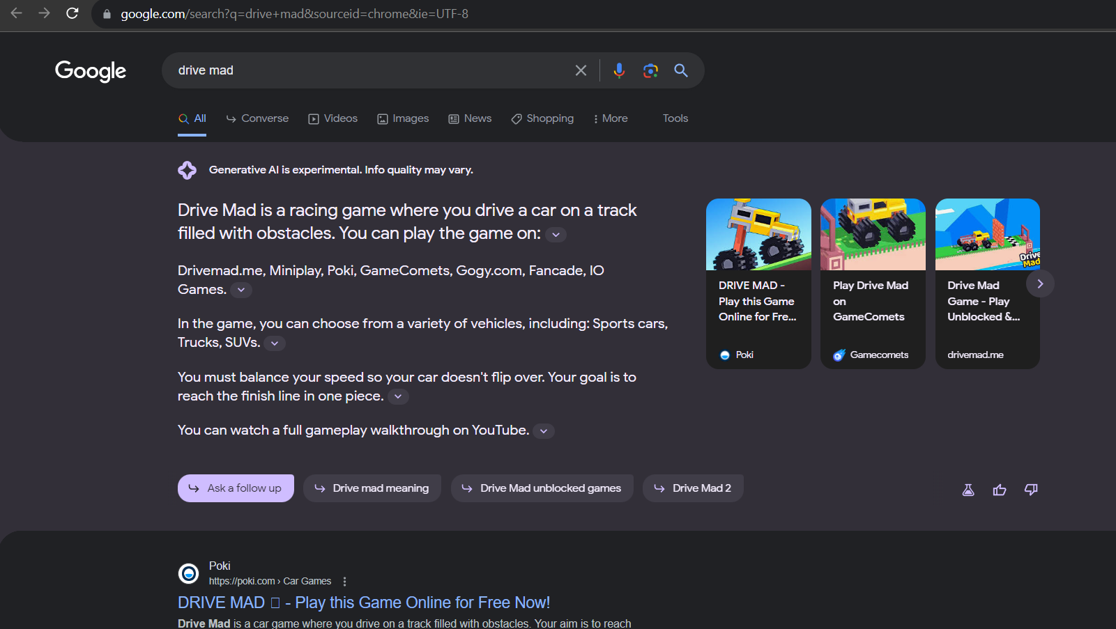Click the browser address bar URL
Viewport: 1116px width, 629px height.
[294, 14]
